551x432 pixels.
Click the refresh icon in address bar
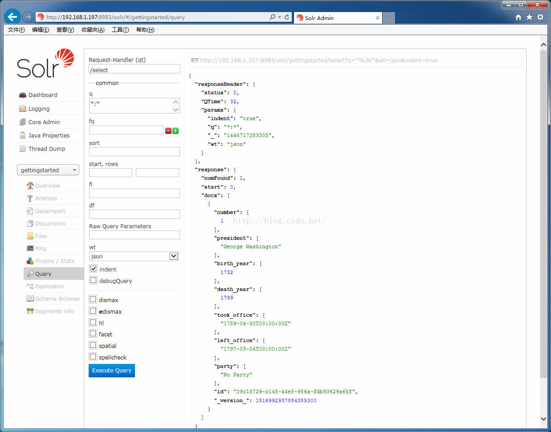click(287, 17)
